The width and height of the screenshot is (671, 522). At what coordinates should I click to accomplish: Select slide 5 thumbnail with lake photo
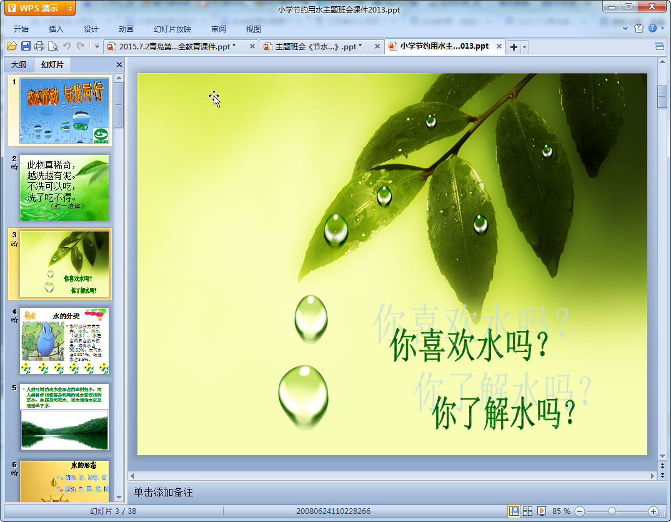click(x=64, y=417)
